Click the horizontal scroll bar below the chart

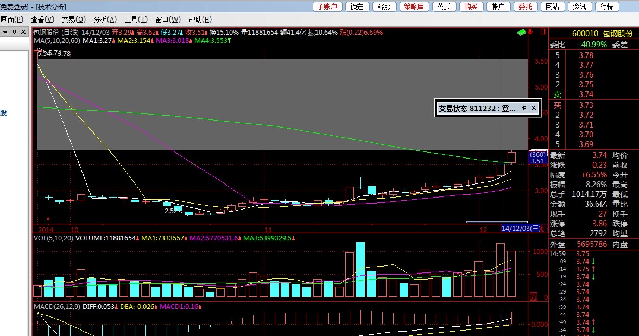point(497,222)
